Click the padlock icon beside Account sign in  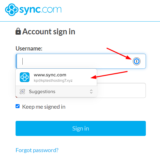point(18,31)
